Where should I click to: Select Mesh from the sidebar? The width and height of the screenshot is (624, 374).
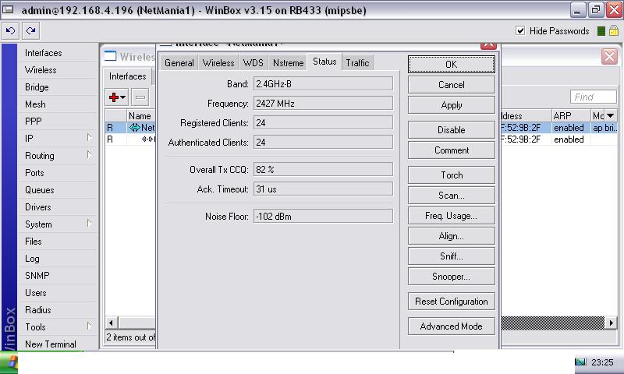(x=35, y=104)
